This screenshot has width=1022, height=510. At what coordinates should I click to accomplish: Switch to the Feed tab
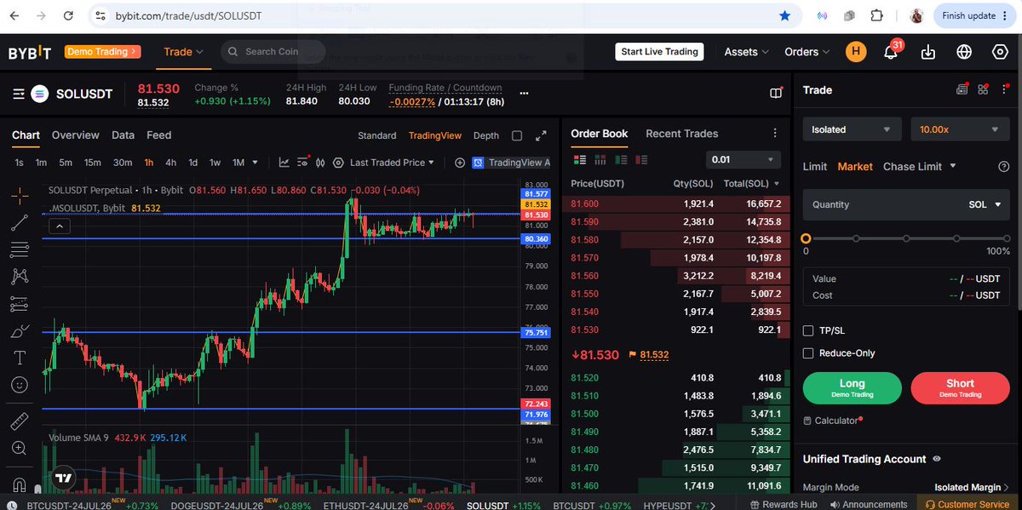(159, 135)
